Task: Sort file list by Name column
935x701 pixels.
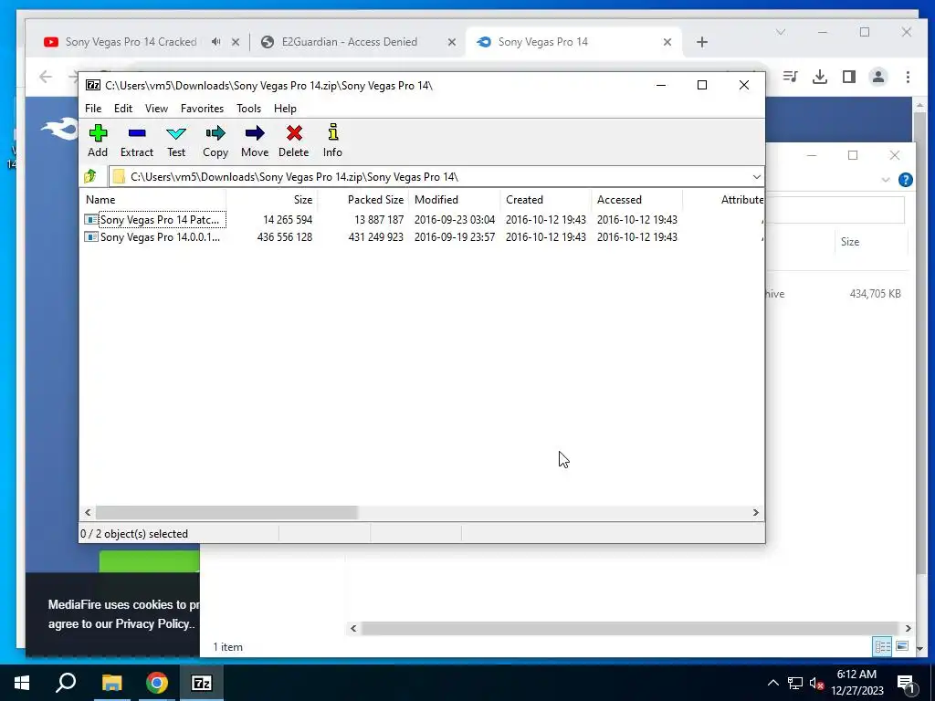Action: [152, 200]
